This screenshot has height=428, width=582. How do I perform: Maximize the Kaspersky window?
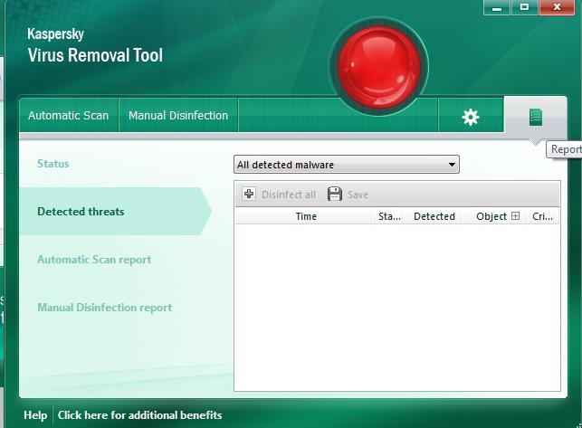[x=524, y=7]
